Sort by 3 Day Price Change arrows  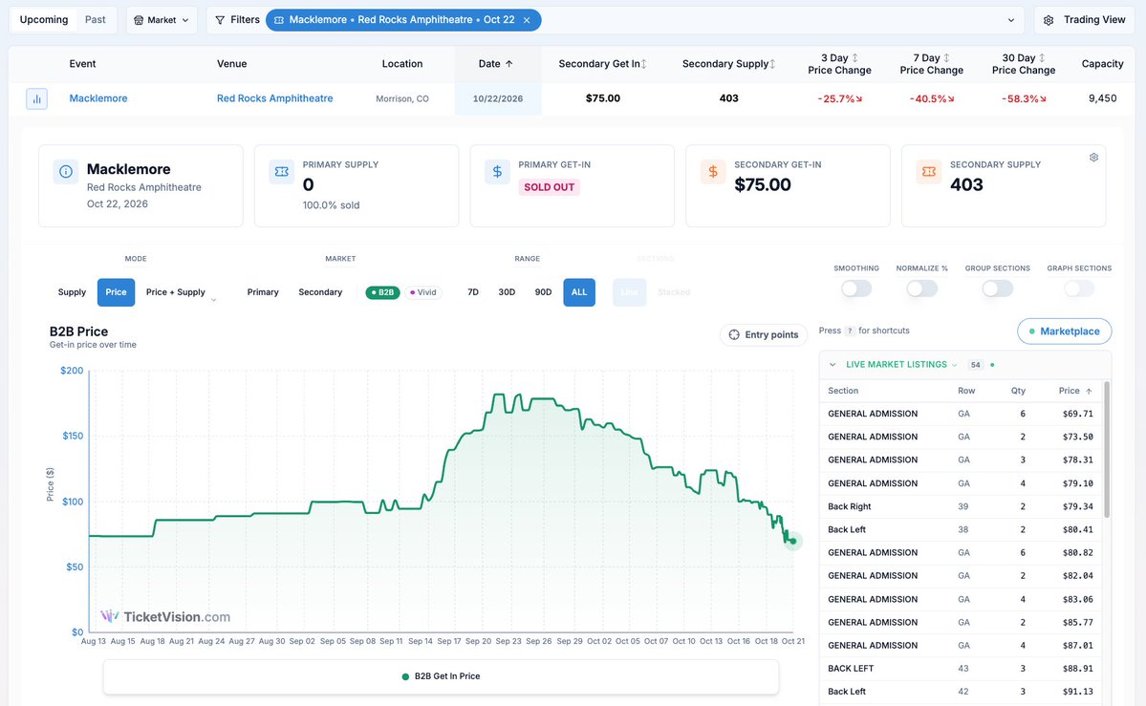pos(855,57)
